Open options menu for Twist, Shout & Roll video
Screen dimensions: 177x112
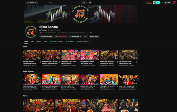click(x=40, y=87)
